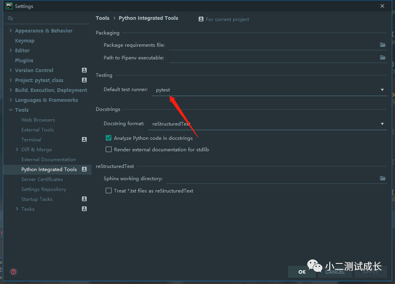Image resolution: width=395 pixels, height=284 pixels.
Task: Open the Keymap settings page
Action: (25, 40)
